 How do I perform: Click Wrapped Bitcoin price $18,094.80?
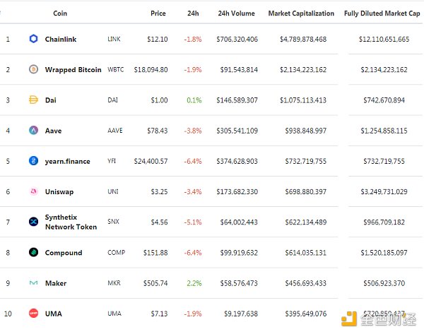pyautogui.click(x=151, y=70)
